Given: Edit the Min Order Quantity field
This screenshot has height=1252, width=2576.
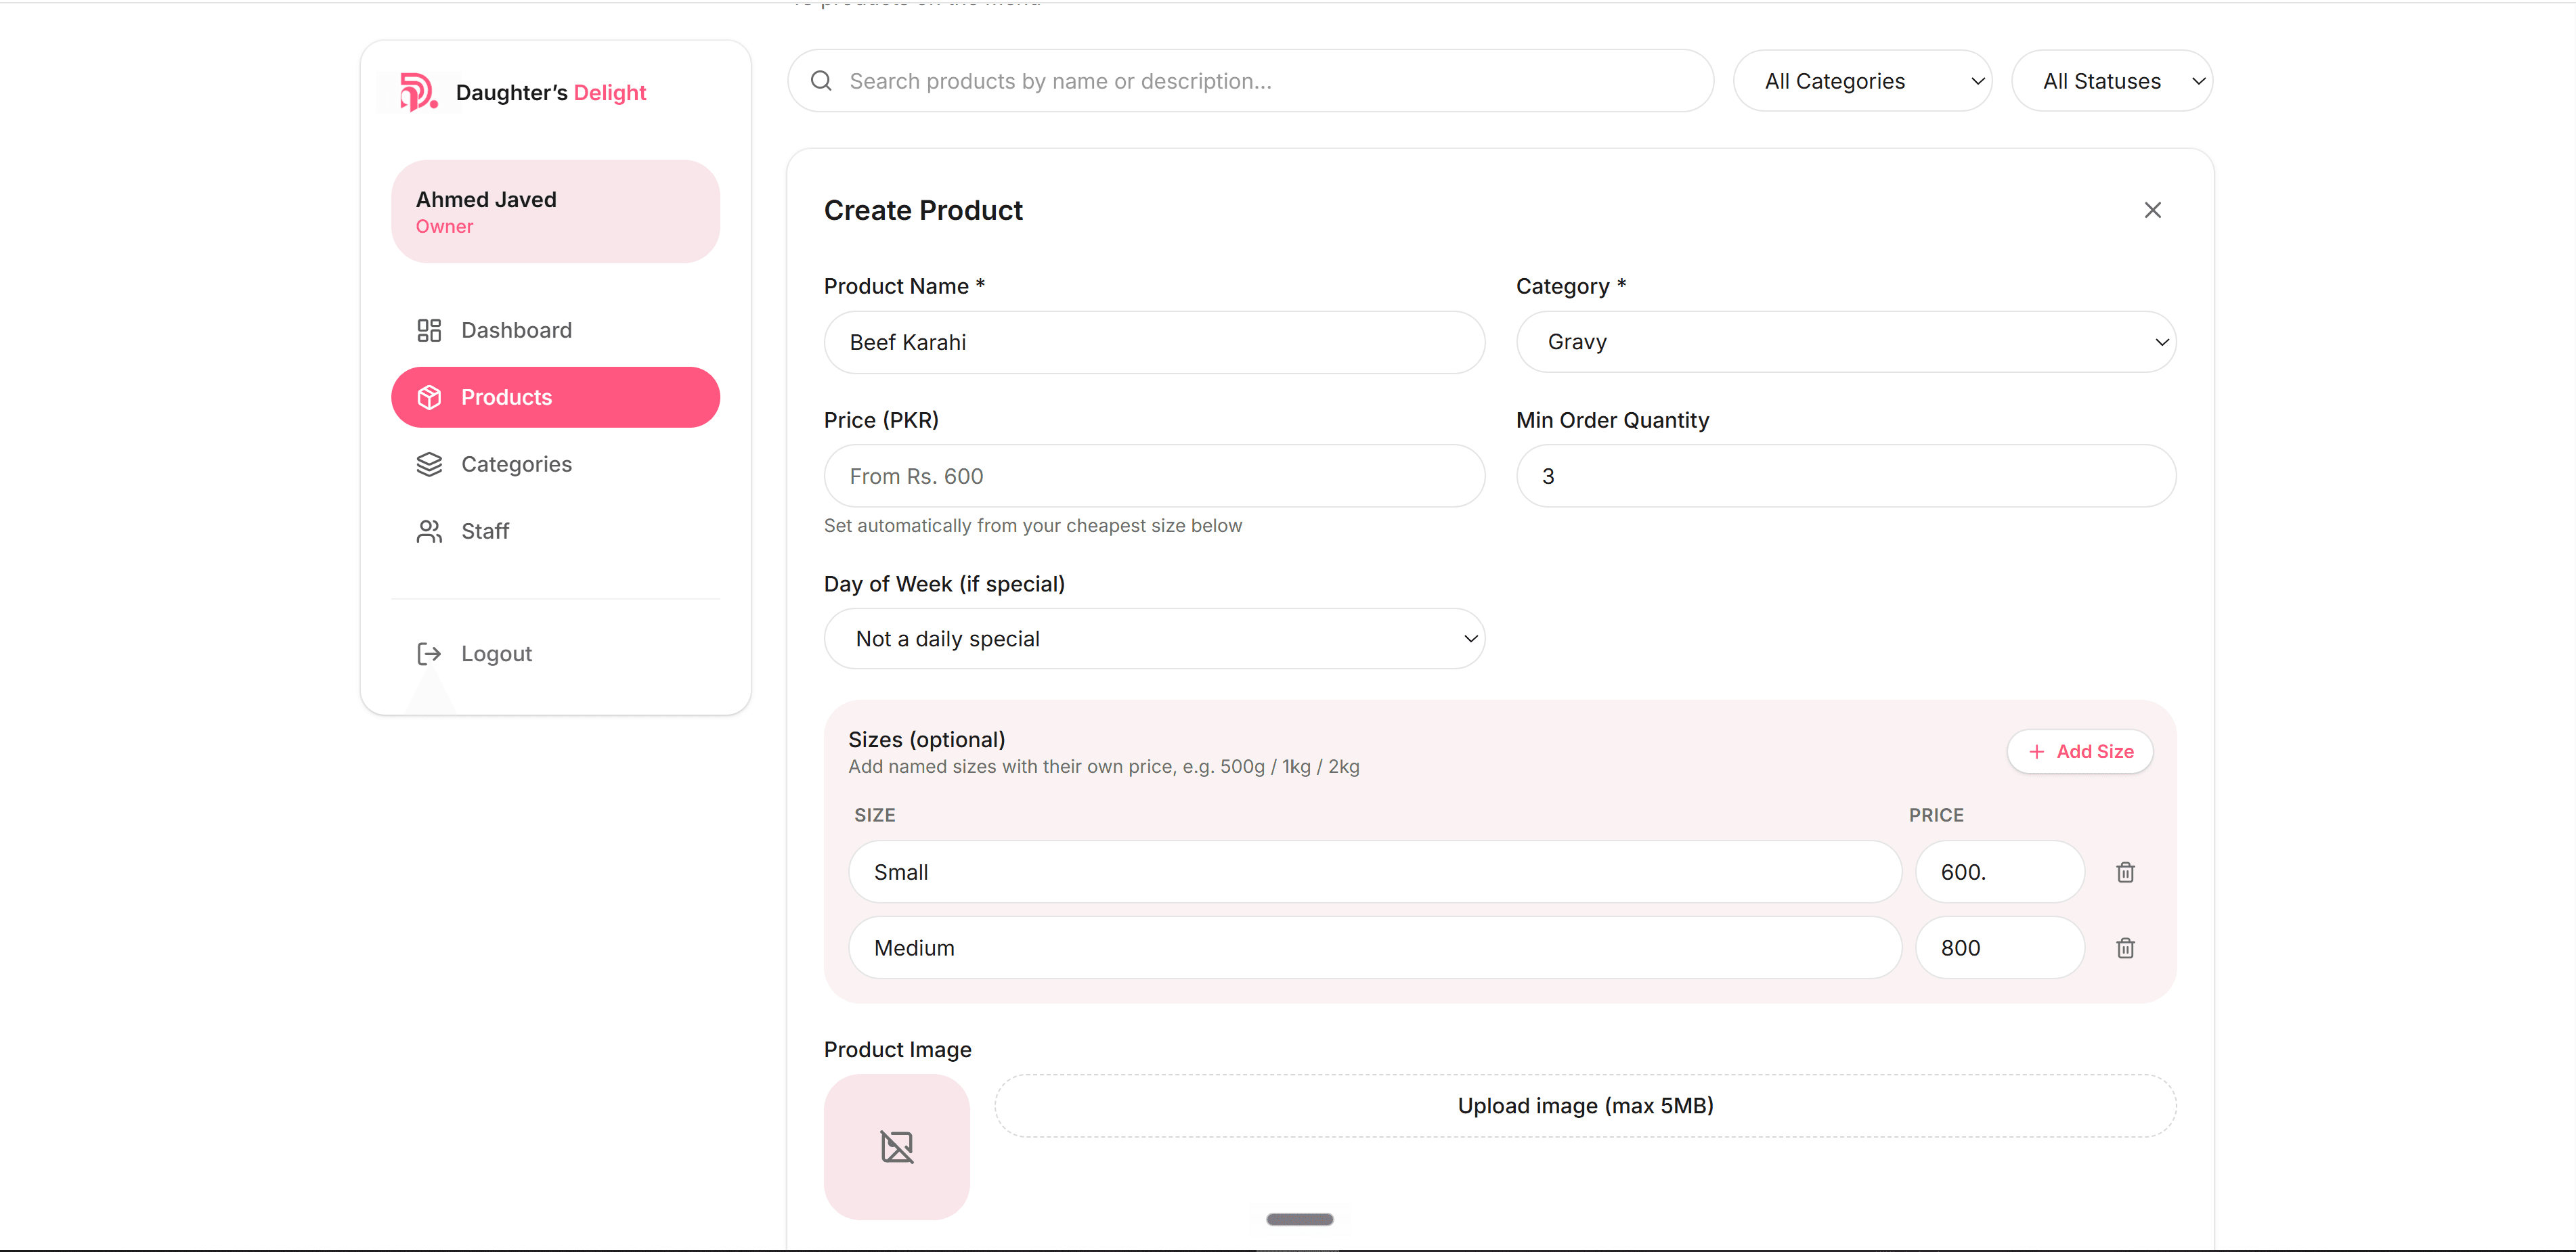Looking at the screenshot, I should click(x=1846, y=476).
